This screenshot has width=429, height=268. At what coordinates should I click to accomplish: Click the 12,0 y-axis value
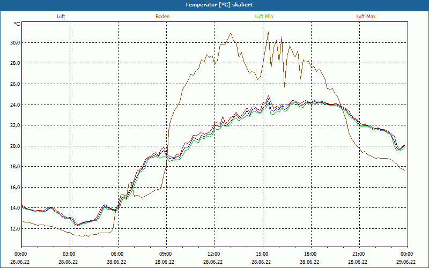pos(16,229)
